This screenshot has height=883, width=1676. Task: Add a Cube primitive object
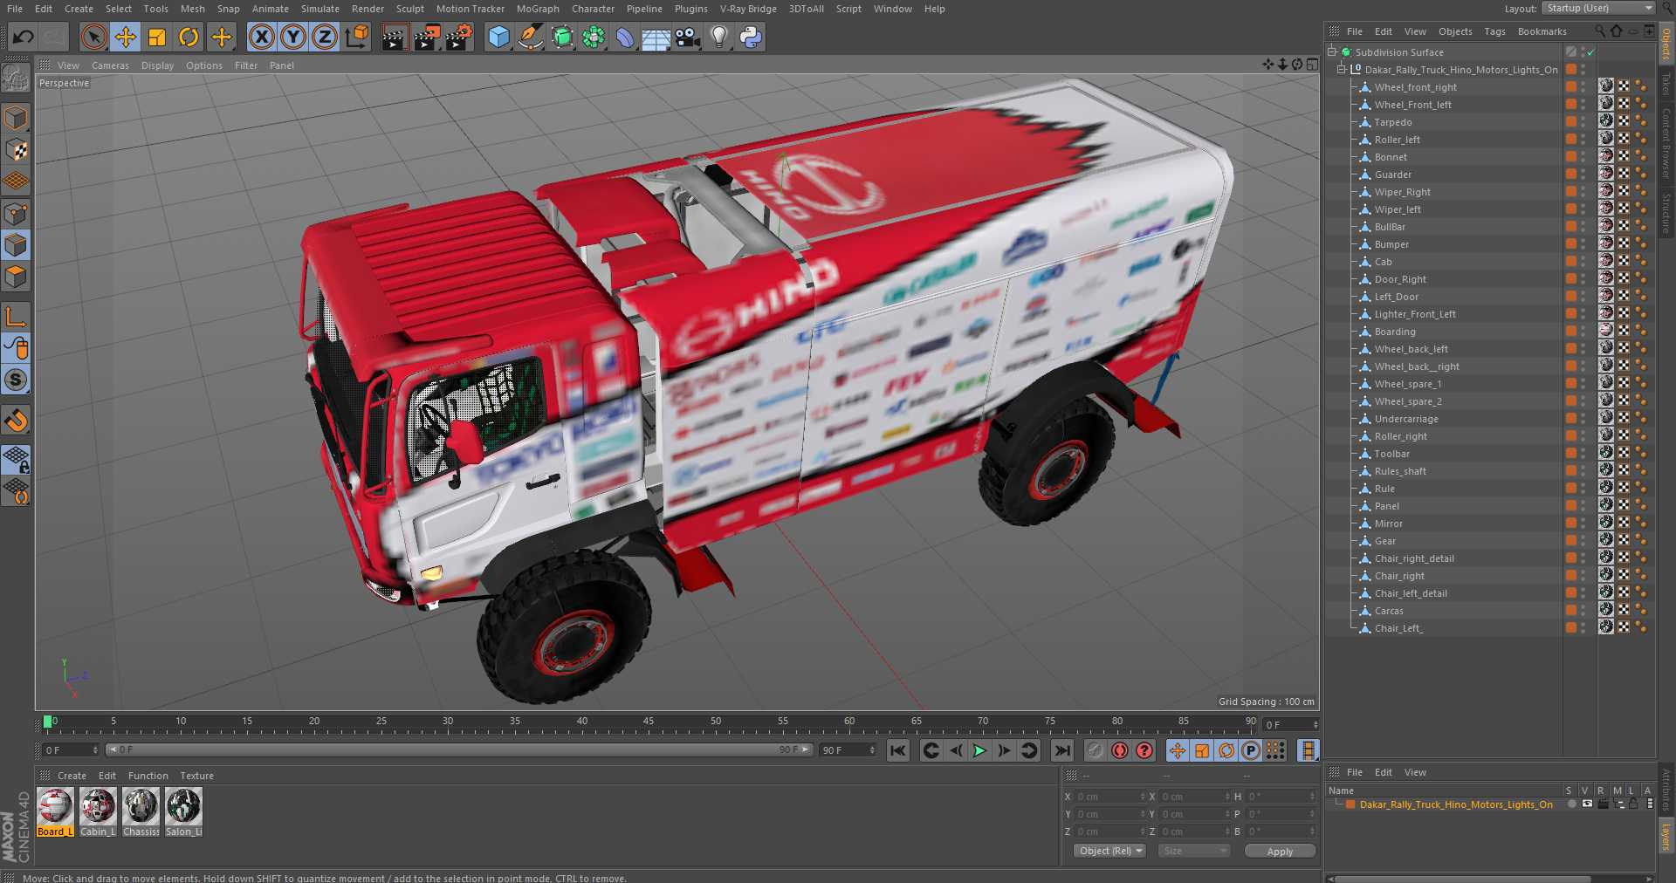[x=498, y=37]
